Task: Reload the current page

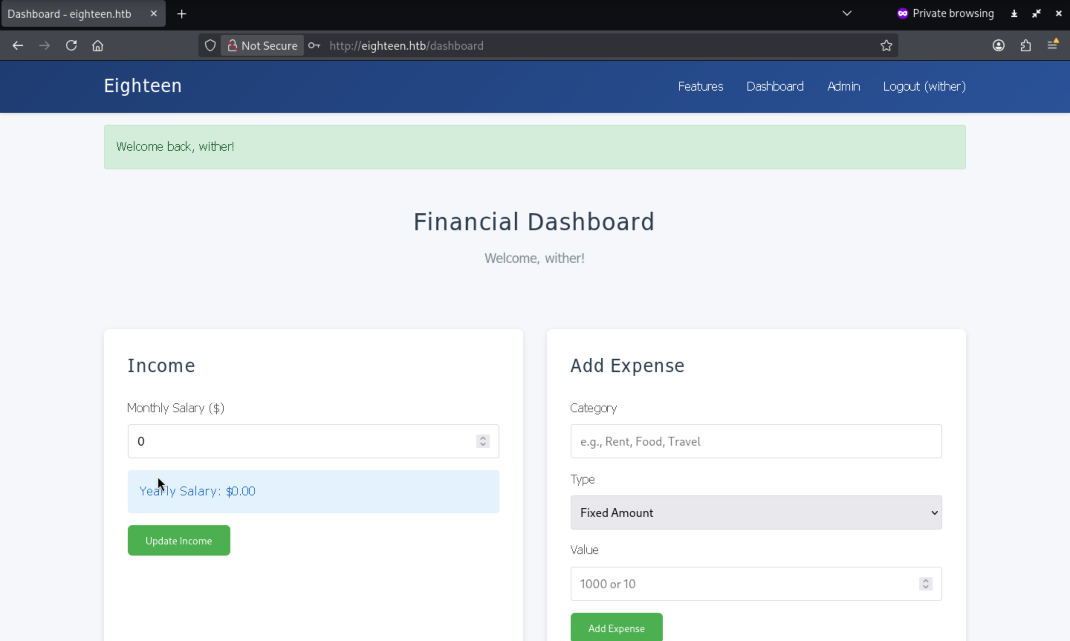Action: [x=71, y=45]
